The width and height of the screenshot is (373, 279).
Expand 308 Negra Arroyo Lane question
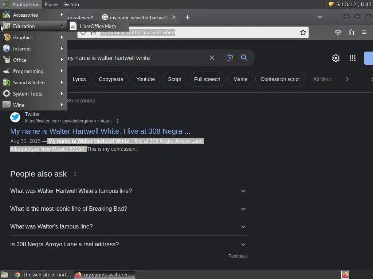click(129, 244)
